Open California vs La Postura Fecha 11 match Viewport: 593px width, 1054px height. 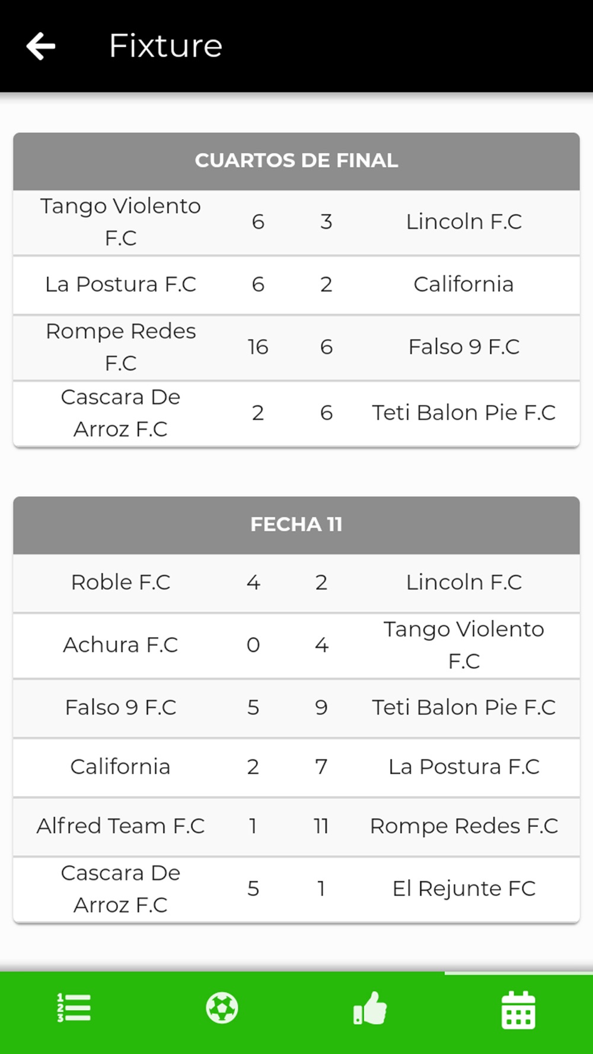coord(296,767)
